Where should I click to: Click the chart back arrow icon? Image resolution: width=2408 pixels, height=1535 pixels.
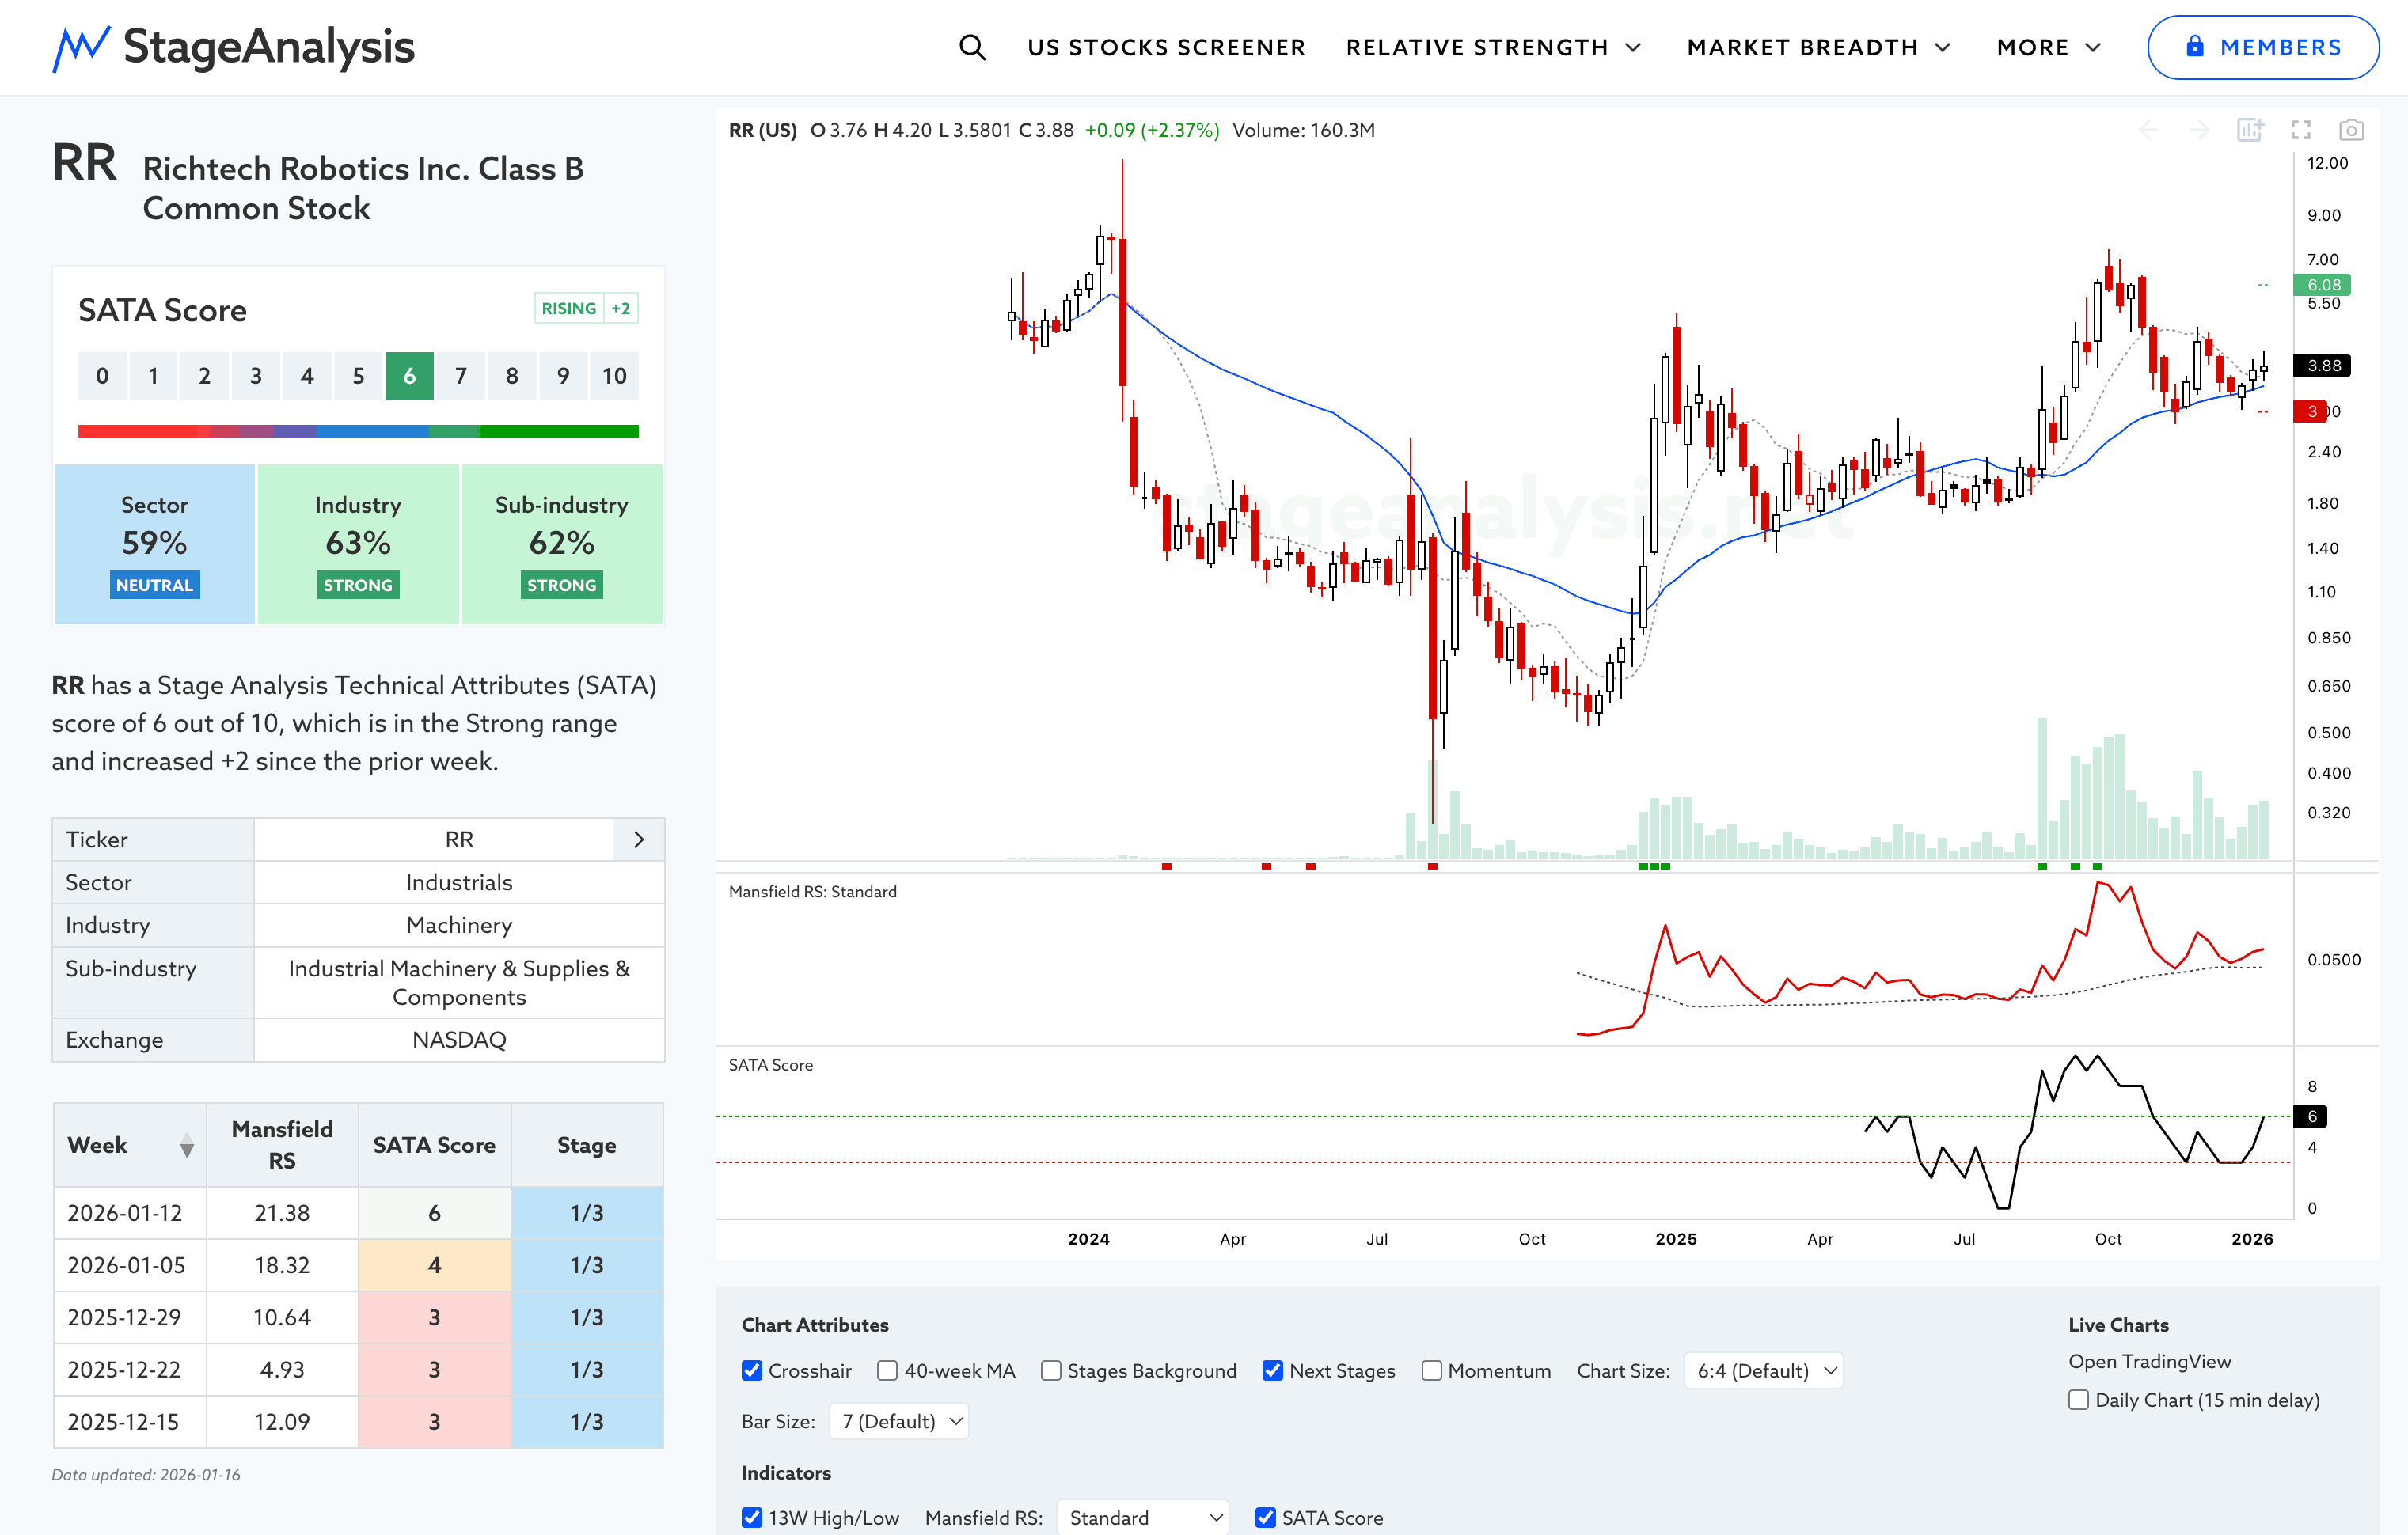click(x=2149, y=130)
